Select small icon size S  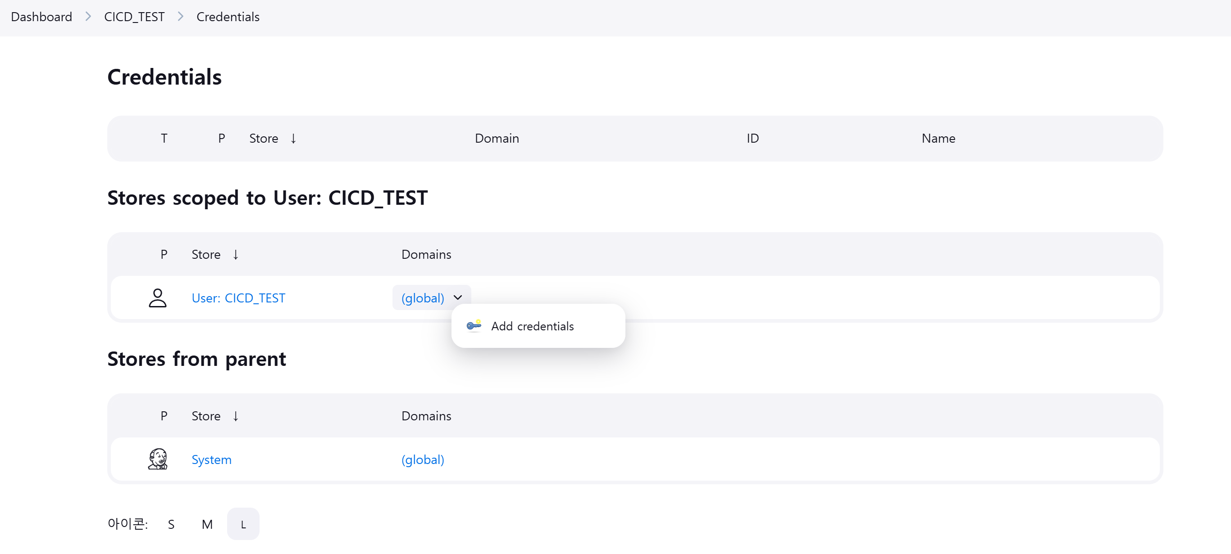171,524
